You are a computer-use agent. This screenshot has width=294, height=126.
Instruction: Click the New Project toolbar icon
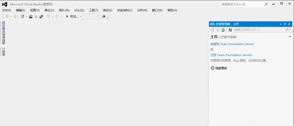tap(22, 16)
